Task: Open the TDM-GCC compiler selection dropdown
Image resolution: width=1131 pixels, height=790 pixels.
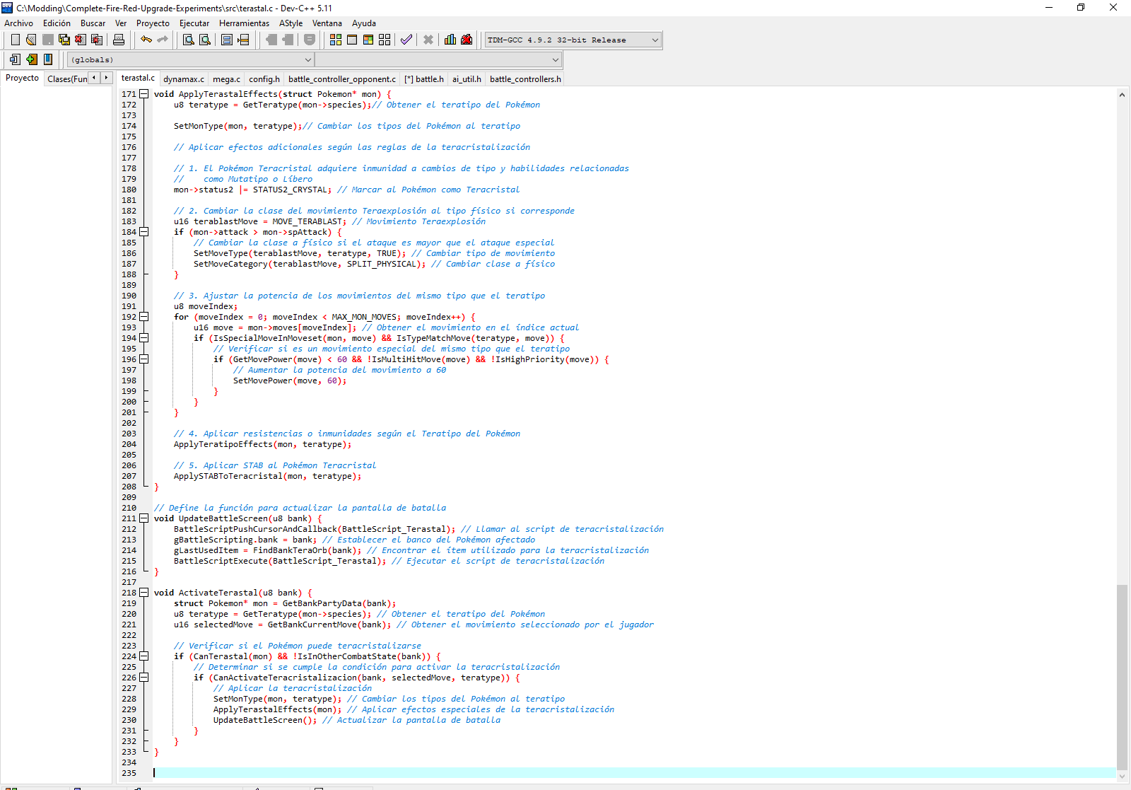Action: pos(654,40)
